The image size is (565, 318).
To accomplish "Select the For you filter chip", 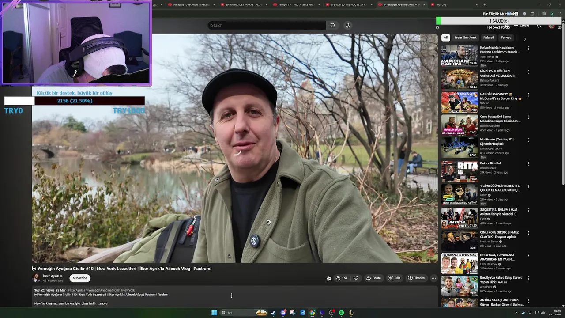I will pos(506,38).
